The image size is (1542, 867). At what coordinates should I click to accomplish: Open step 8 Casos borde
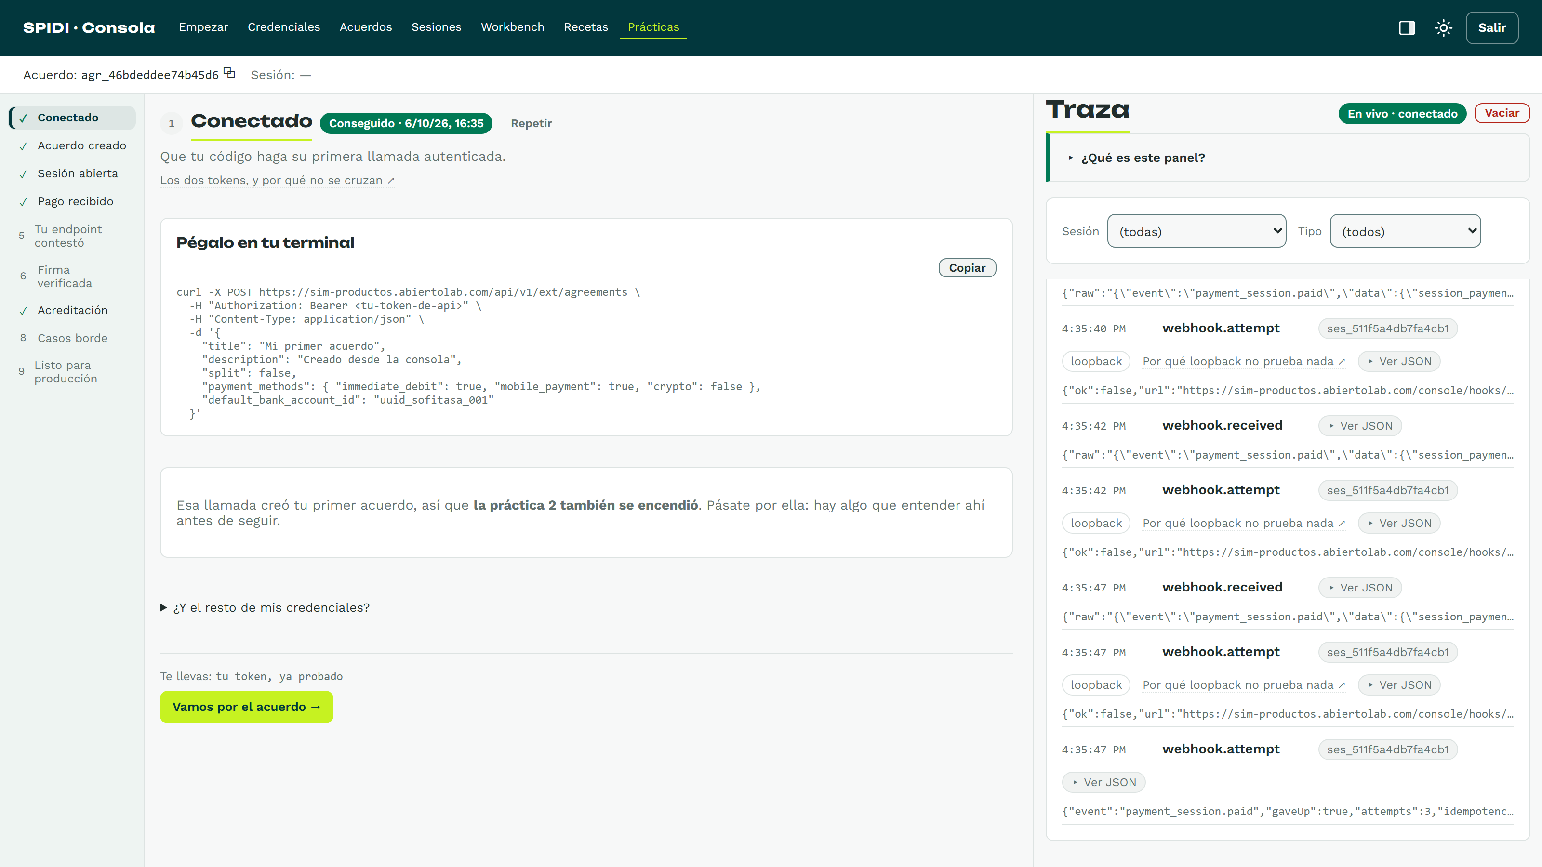72,338
